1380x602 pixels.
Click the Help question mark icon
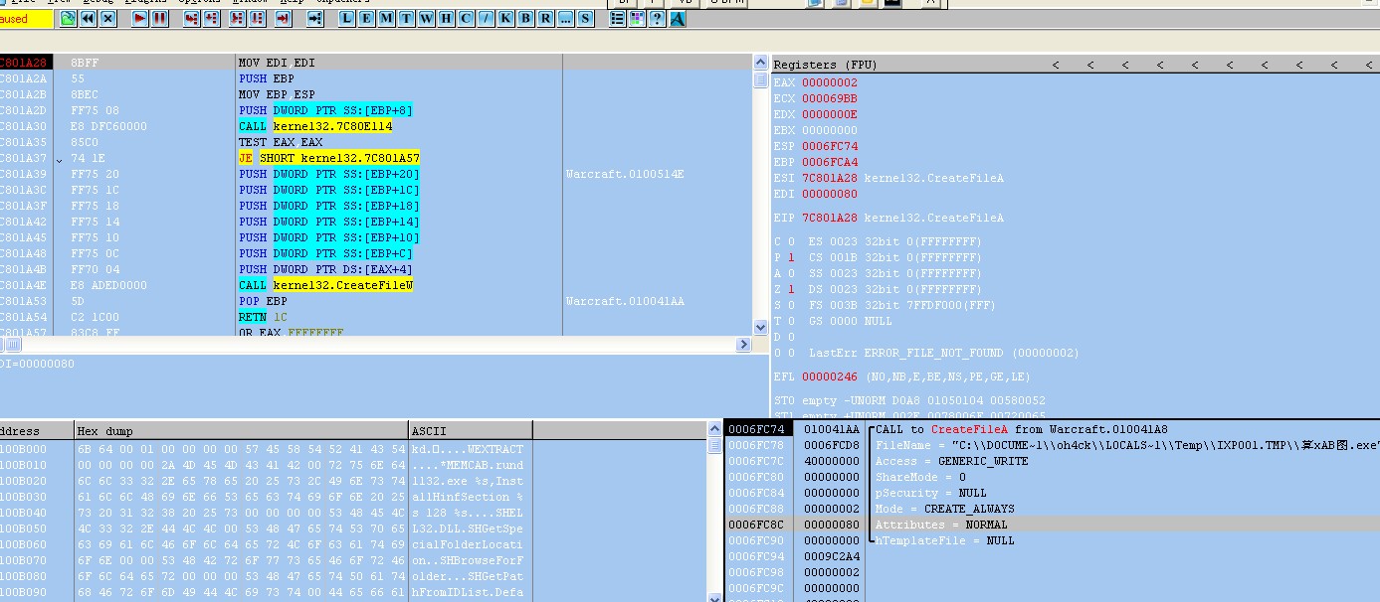pyautogui.click(x=657, y=19)
